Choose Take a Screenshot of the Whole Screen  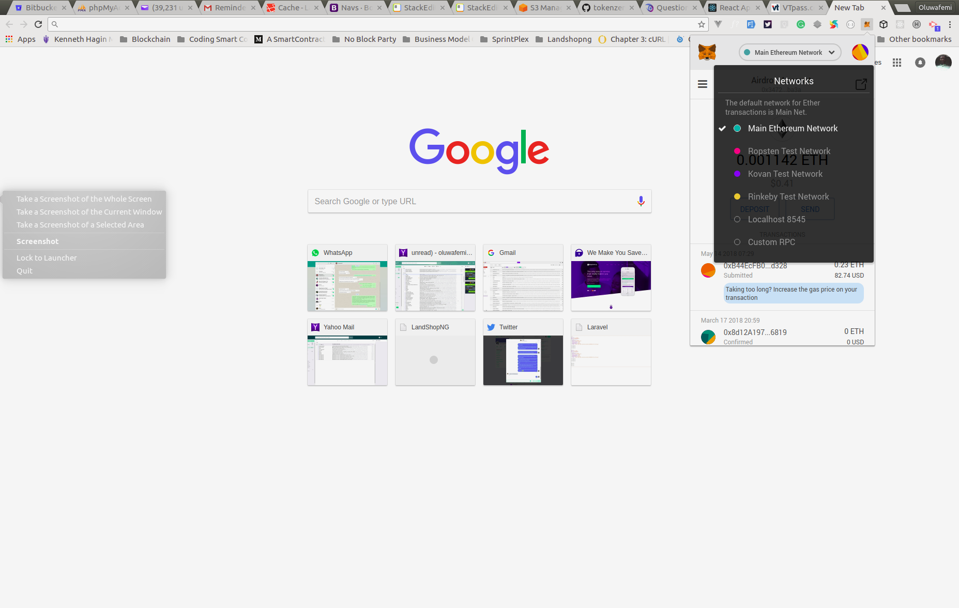point(84,199)
